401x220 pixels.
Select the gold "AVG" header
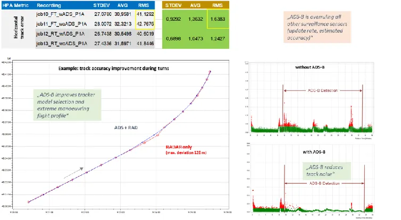click(x=195, y=5)
